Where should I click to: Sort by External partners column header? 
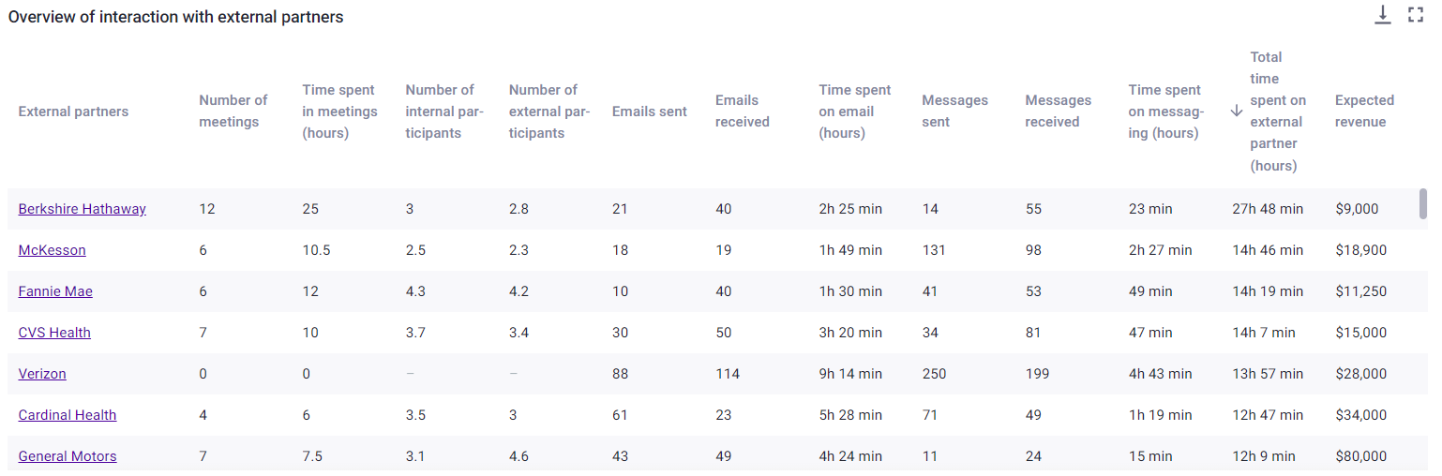coord(73,111)
